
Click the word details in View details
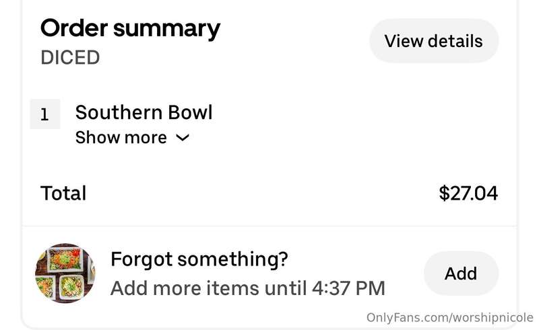[x=455, y=41]
